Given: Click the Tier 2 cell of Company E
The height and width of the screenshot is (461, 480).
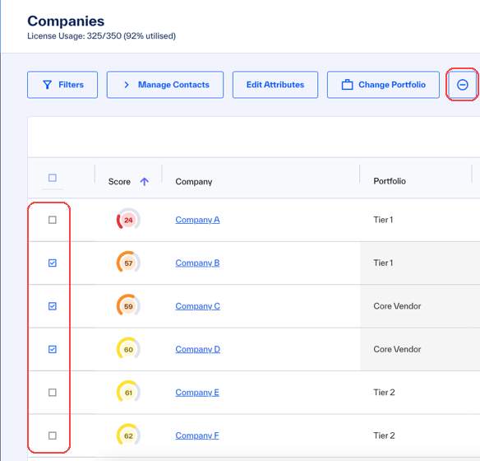Looking at the screenshot, I should [x=384, y=393].
